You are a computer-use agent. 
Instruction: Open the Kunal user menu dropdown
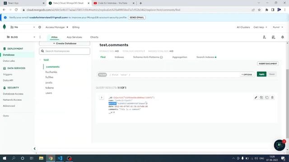[x=278, y=27]
